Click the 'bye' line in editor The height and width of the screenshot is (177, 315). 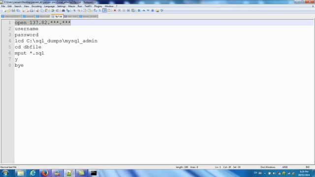click(x=19, y=65)
